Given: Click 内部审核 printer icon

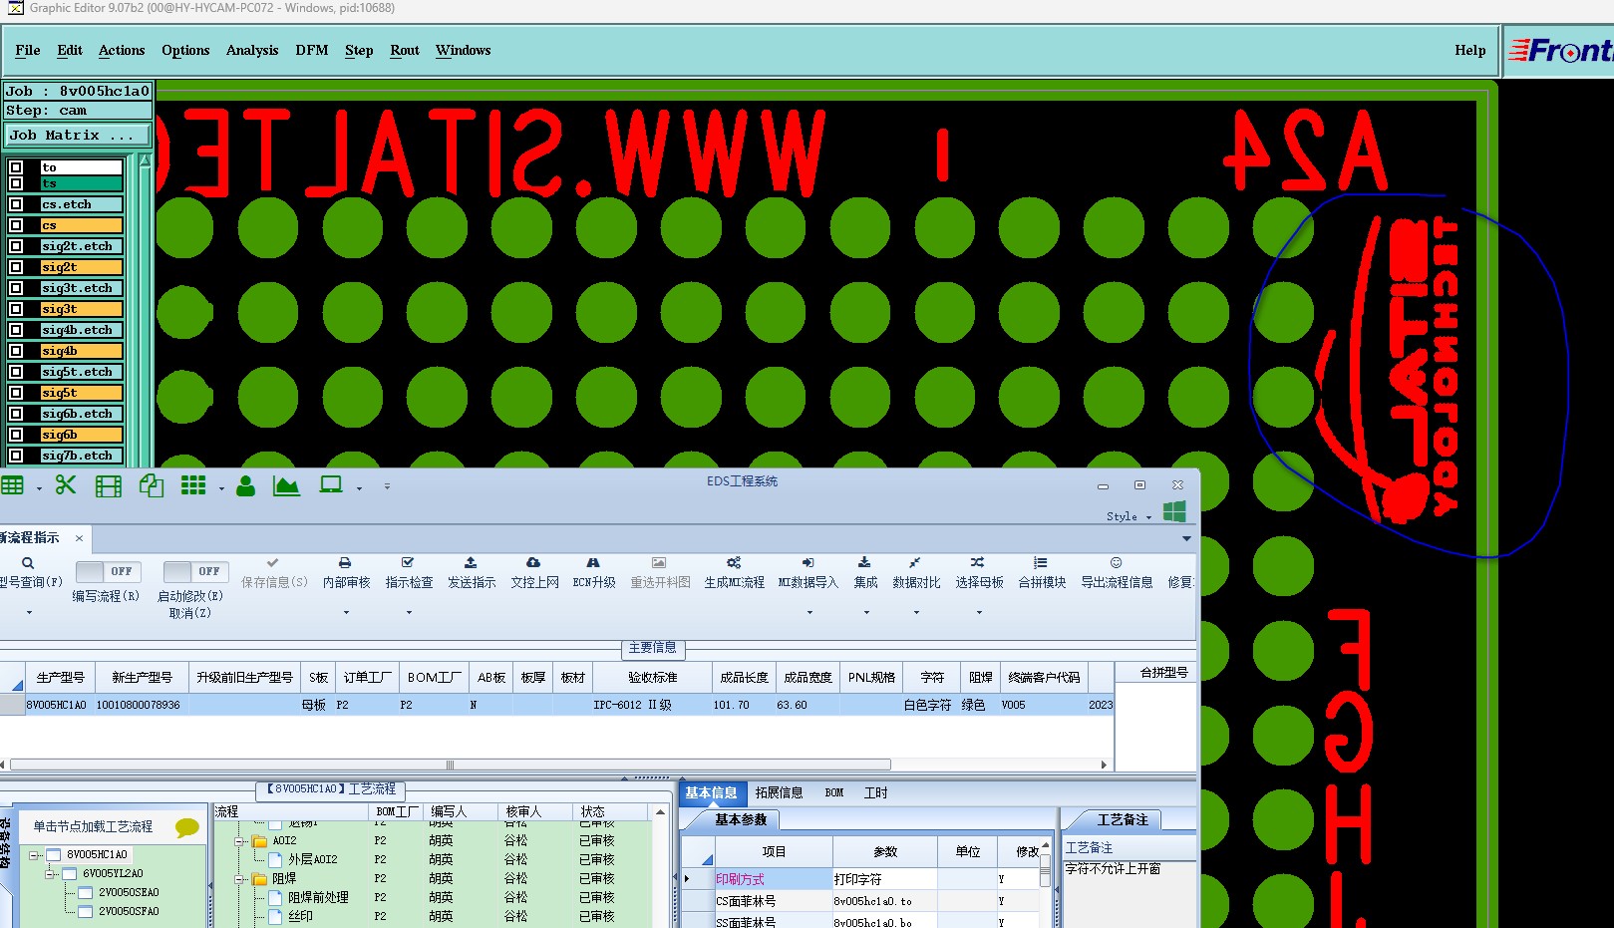Looking at the screenshot, I should pos(345,563).
